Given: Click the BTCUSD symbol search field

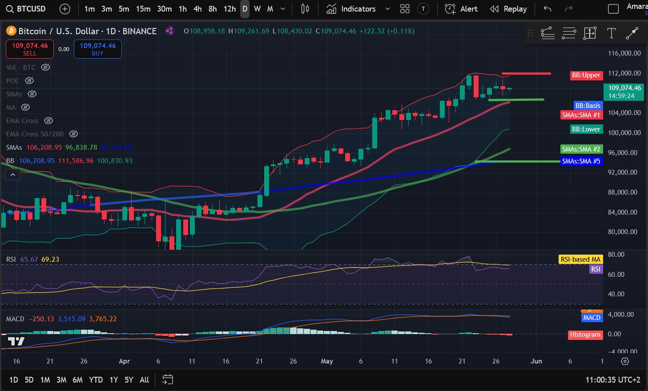Looking at the screenshot, I should (26, 9).
